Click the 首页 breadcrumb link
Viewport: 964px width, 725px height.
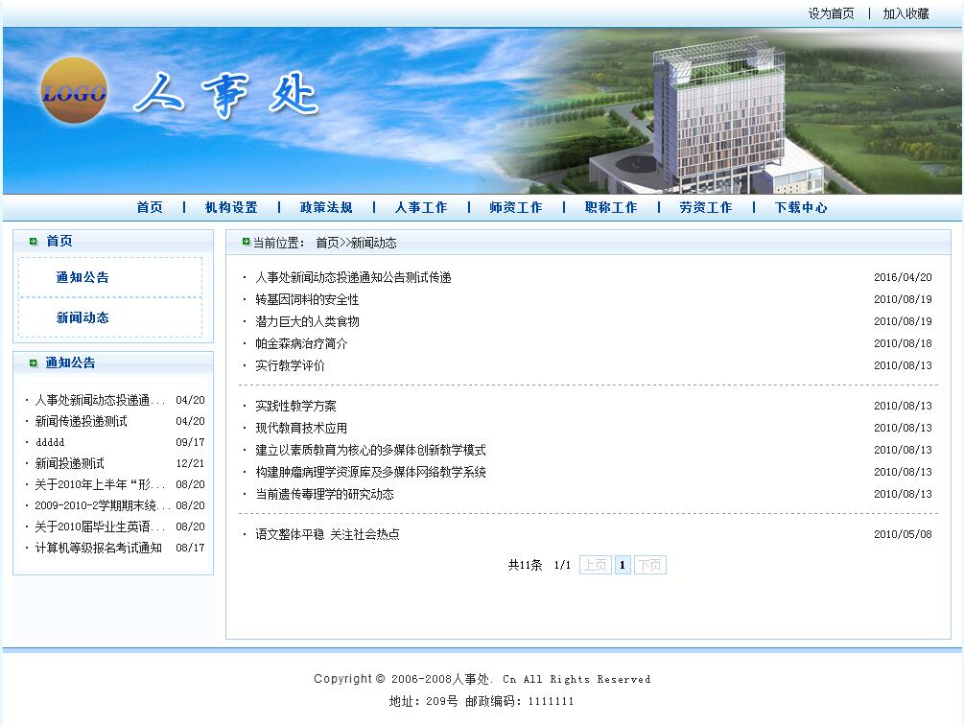tap(327, 243)
